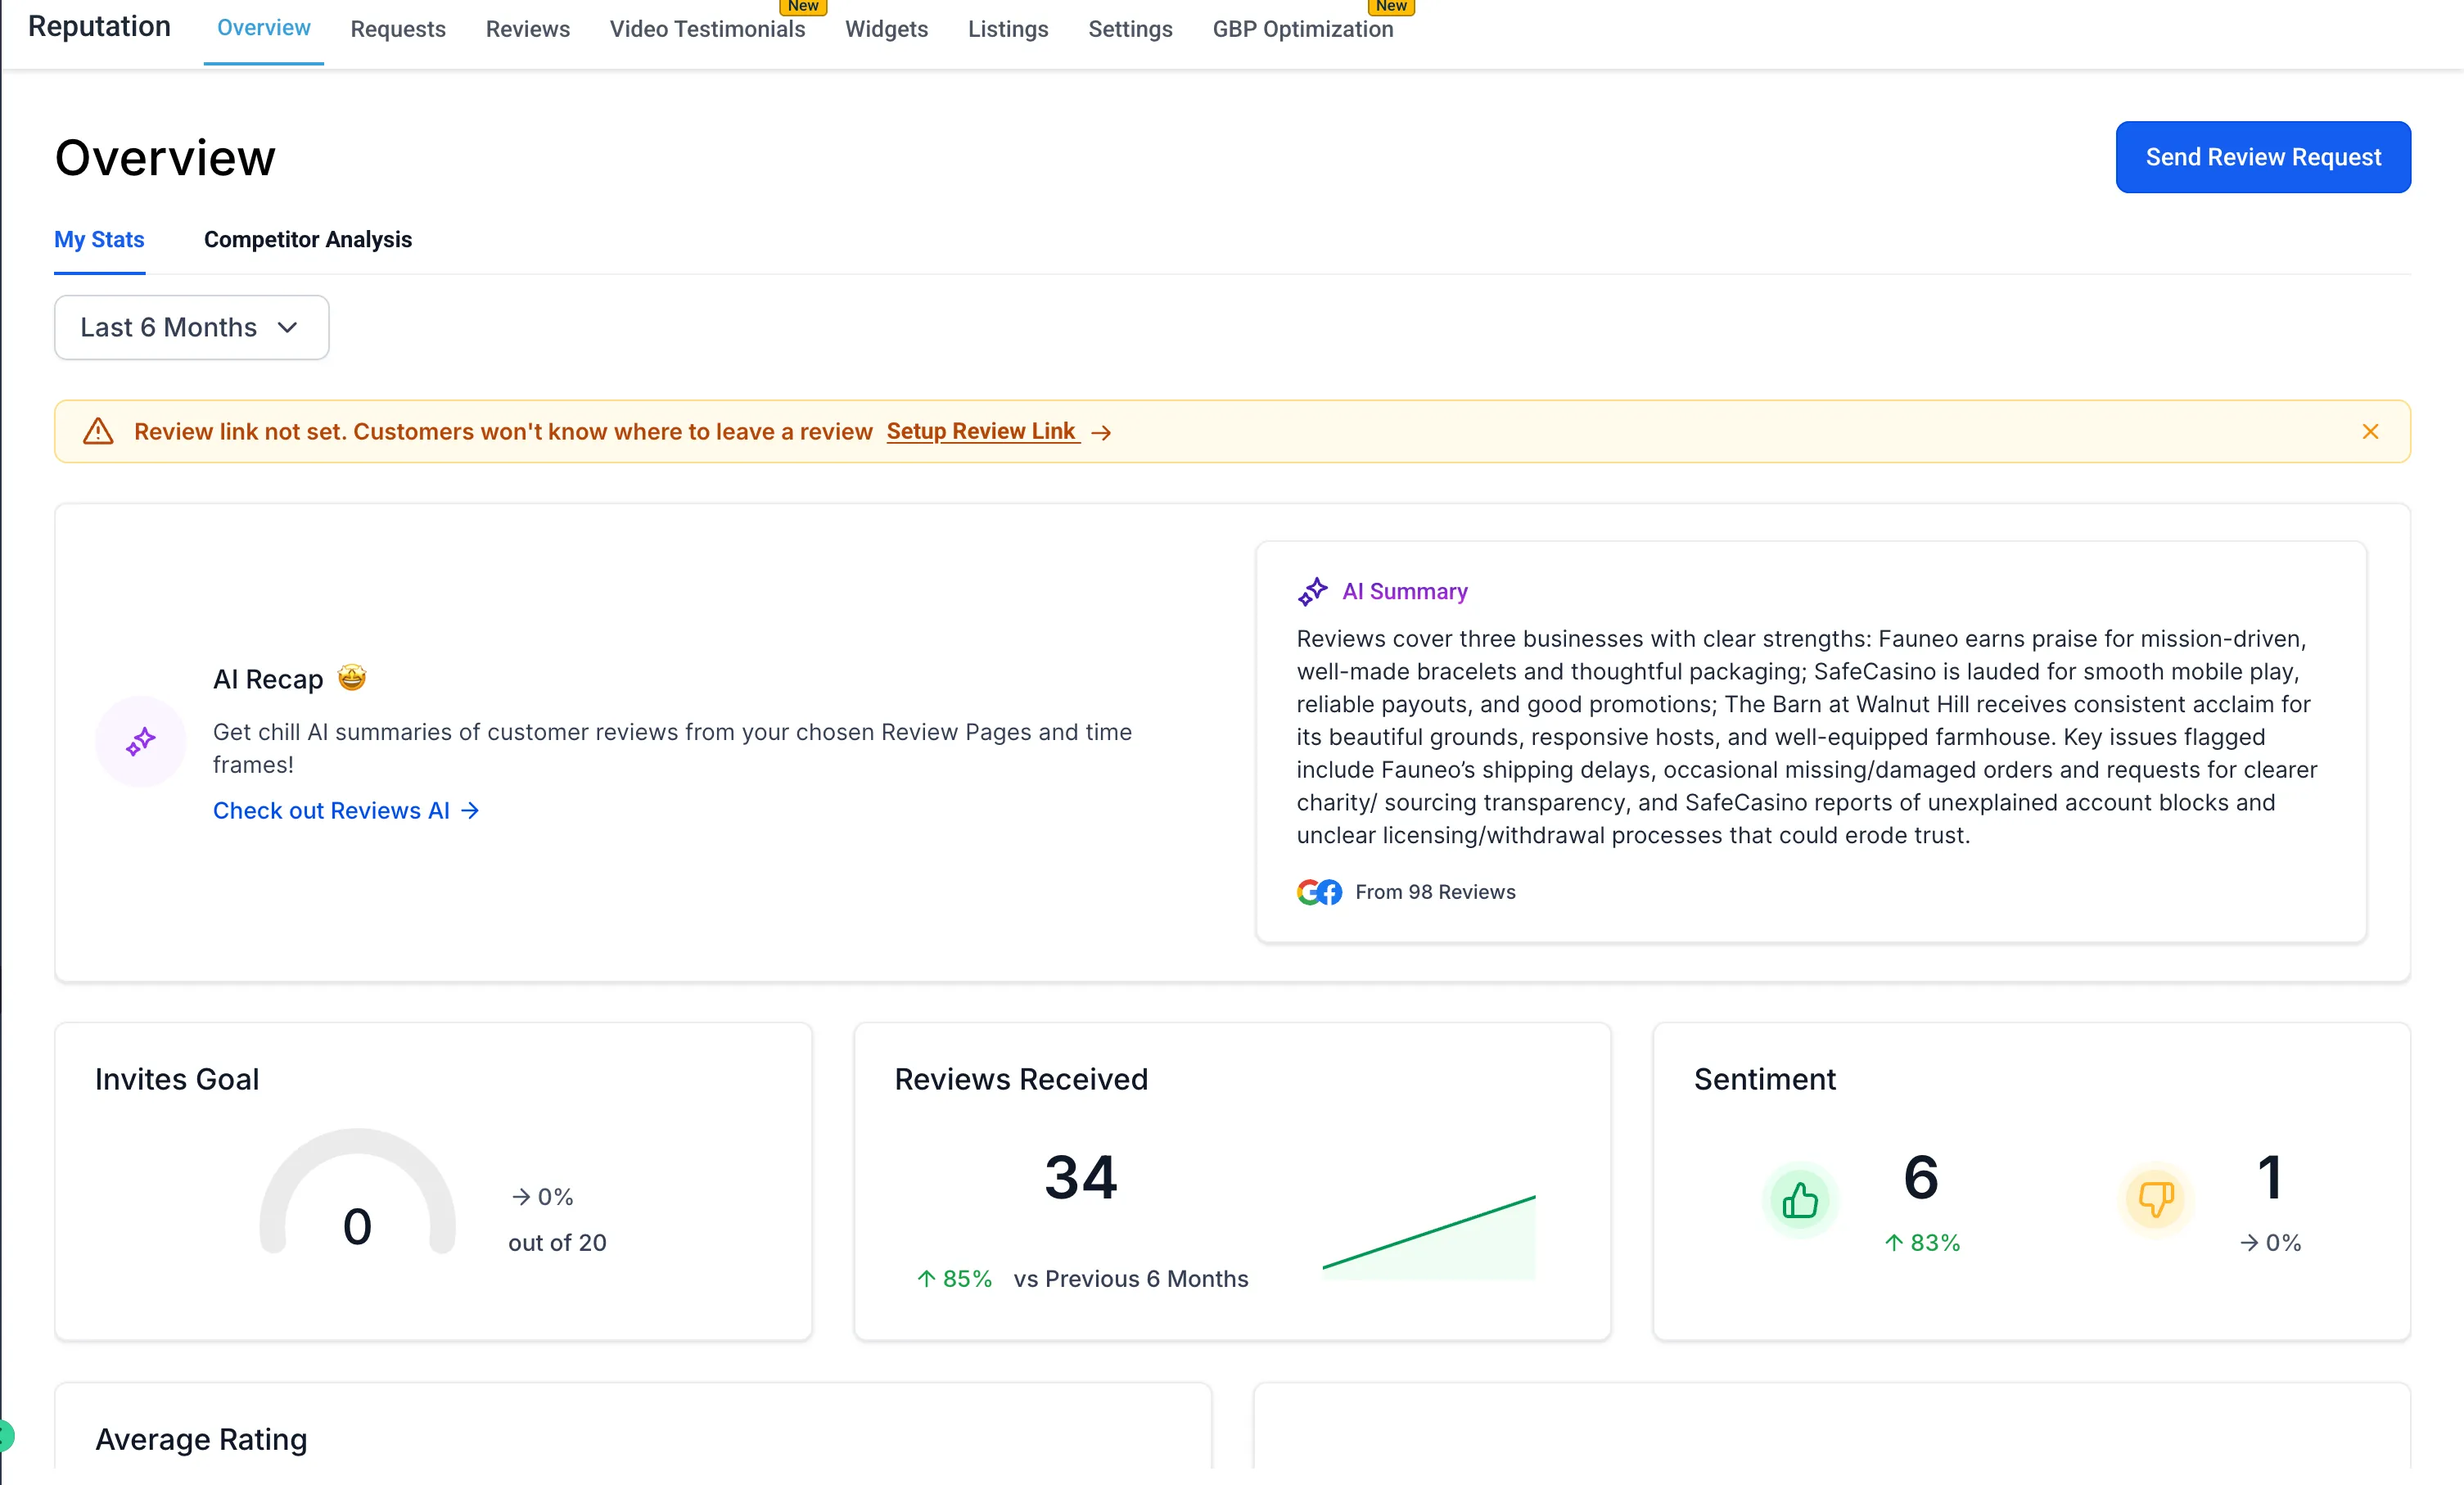Select the My Stats tab

[99, 239]
